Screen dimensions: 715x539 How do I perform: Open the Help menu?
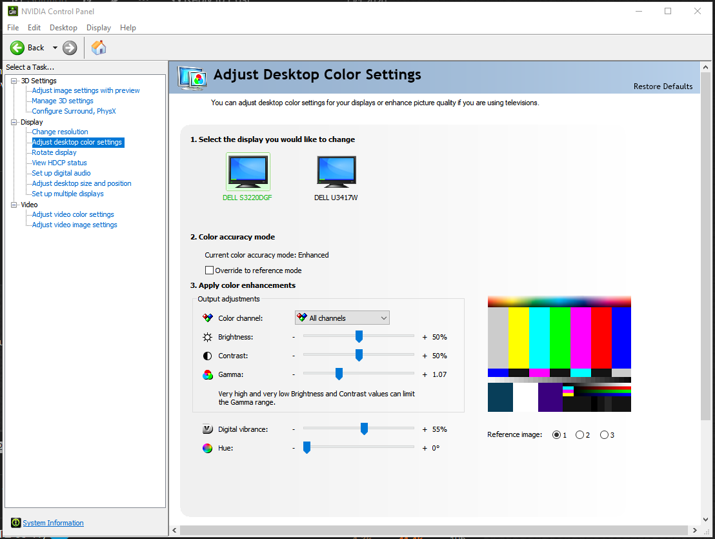(128, 28)
